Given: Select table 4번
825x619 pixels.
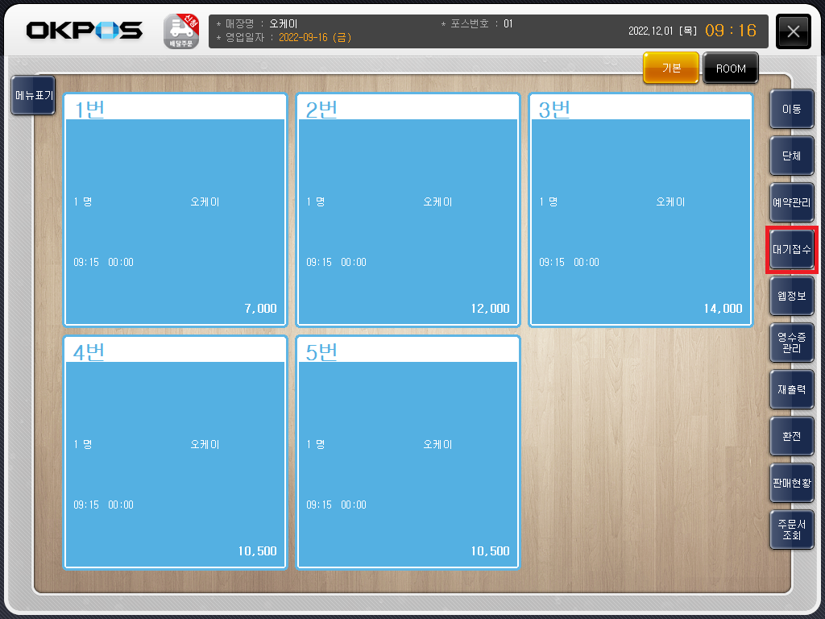Looking at the screenshot, I should point(175,452).
